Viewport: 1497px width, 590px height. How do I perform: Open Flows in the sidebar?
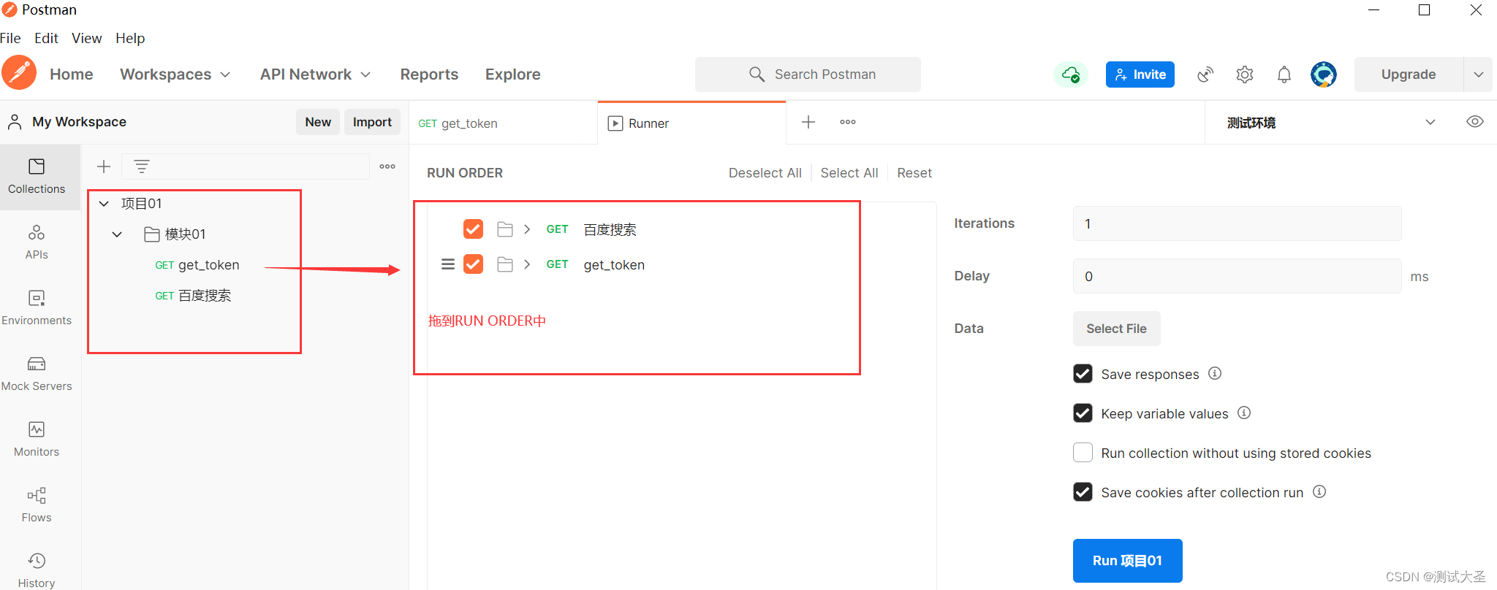[x=37, y=505]
